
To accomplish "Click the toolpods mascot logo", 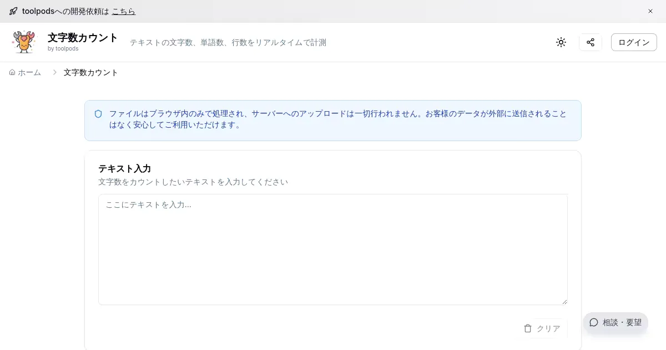I will point(24,42).
